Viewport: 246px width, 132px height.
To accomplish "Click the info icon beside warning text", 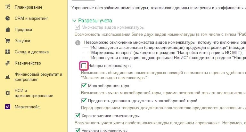I will (x=77, y=43).
